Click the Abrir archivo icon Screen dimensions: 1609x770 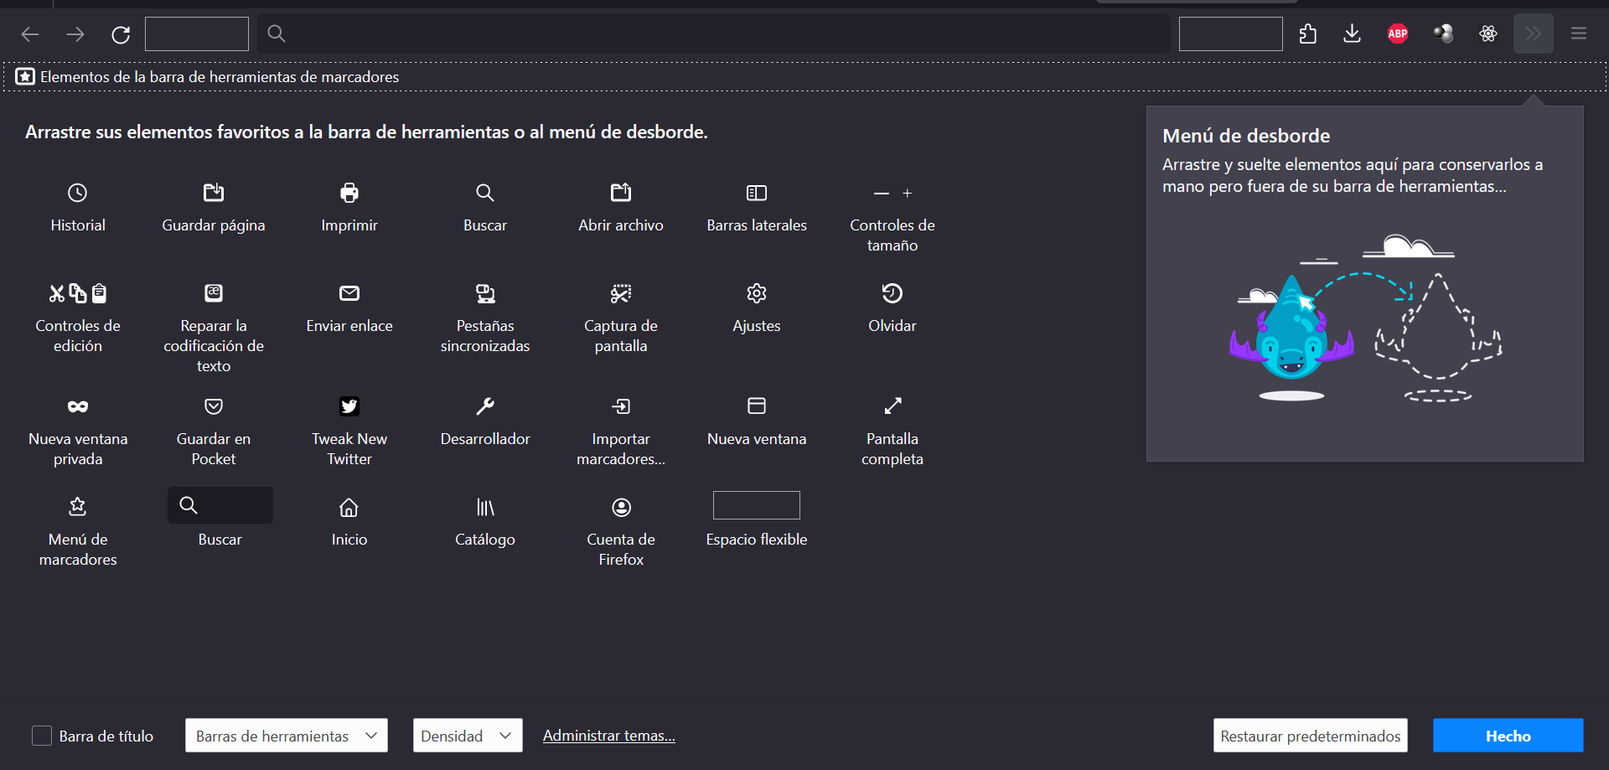[621, 193]
